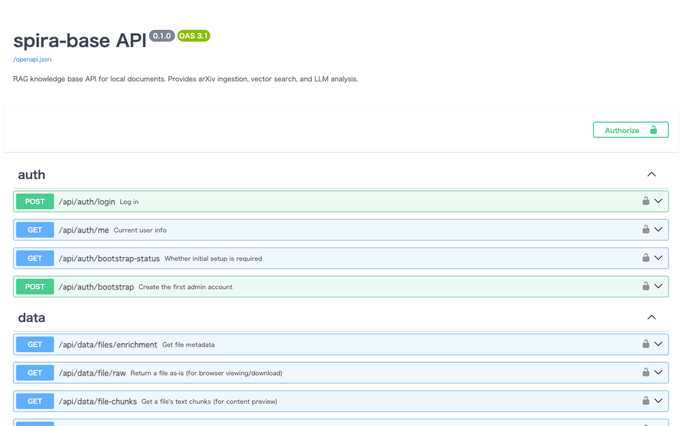Image resolution: width=682 pixels, height=426 pixels.
Task: Expand the file-chunks endpoint chevron
Action: [658, 401]
